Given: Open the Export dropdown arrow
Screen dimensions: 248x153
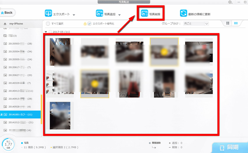Looking at the screenshot, I should 74,15.
